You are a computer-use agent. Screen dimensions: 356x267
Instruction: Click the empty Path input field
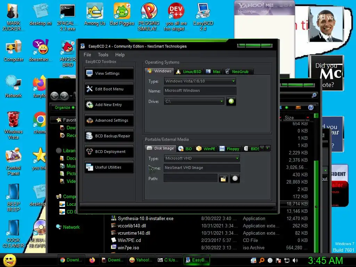coord(190,178)
